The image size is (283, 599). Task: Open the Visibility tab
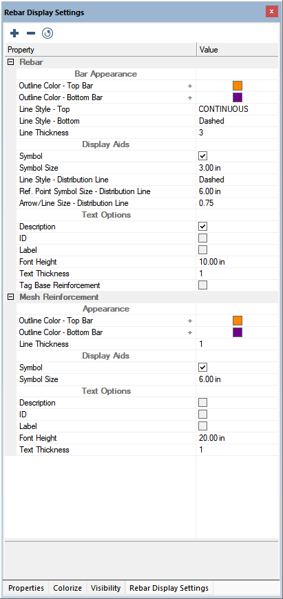tap(105, 588)
